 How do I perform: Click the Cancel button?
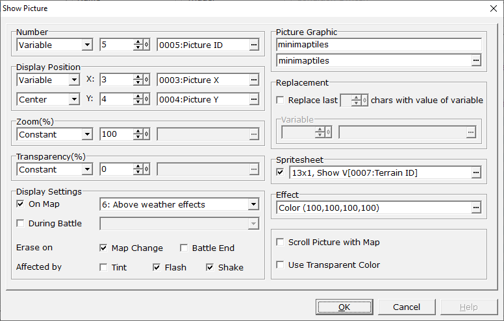coord(407,307)
